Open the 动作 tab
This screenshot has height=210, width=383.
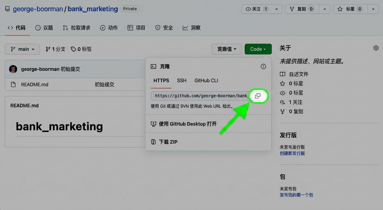[109, 28]
